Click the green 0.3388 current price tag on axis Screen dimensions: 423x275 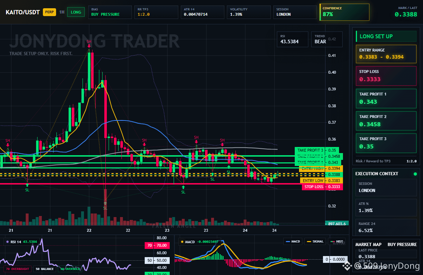[334, 175]
